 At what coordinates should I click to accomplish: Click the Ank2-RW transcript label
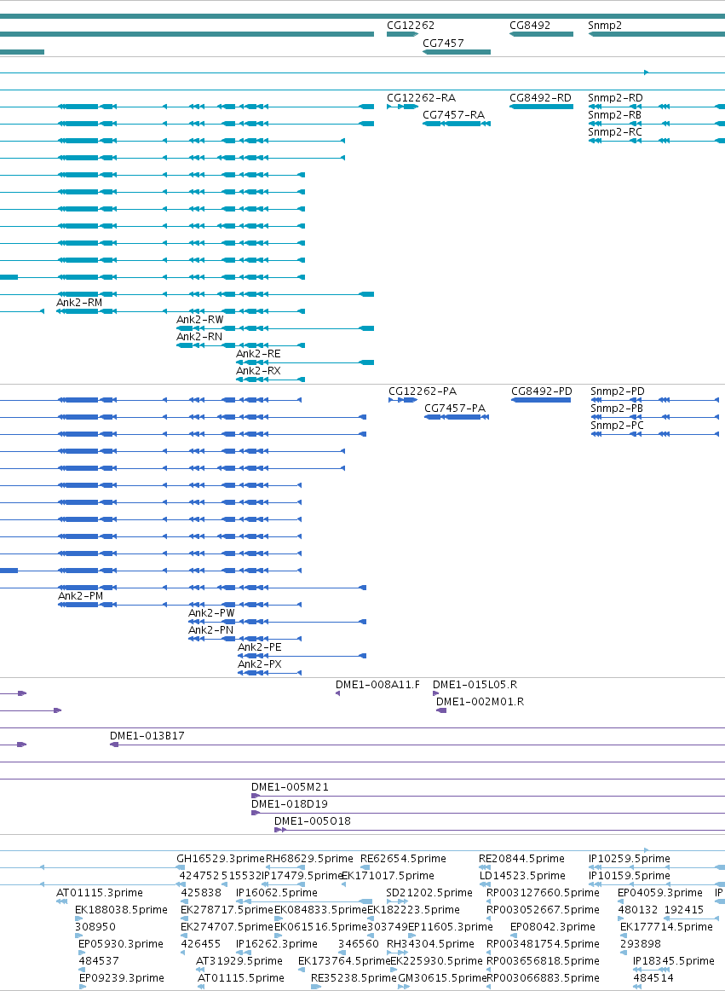[x=199, y=320]
